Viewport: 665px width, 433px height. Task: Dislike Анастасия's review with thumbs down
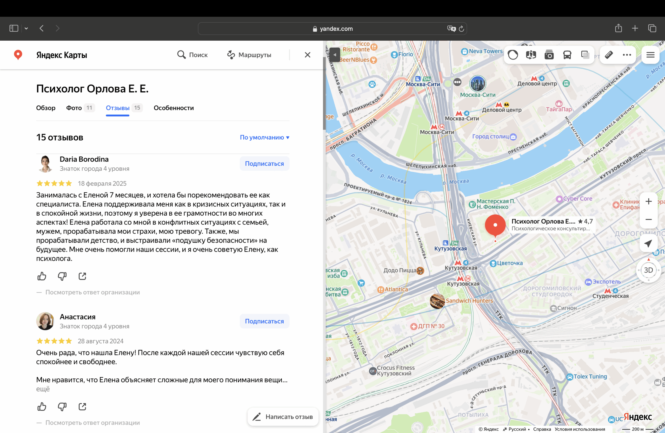coord(62,406)
